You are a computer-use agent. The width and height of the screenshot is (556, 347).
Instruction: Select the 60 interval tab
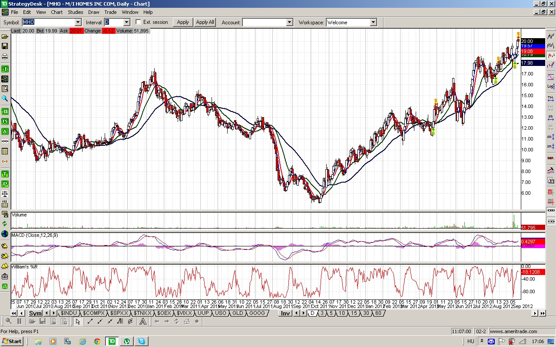click(x=378, y=313)
